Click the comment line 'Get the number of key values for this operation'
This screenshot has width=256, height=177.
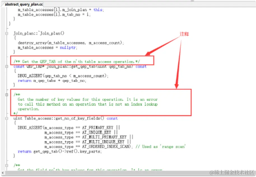88,99
